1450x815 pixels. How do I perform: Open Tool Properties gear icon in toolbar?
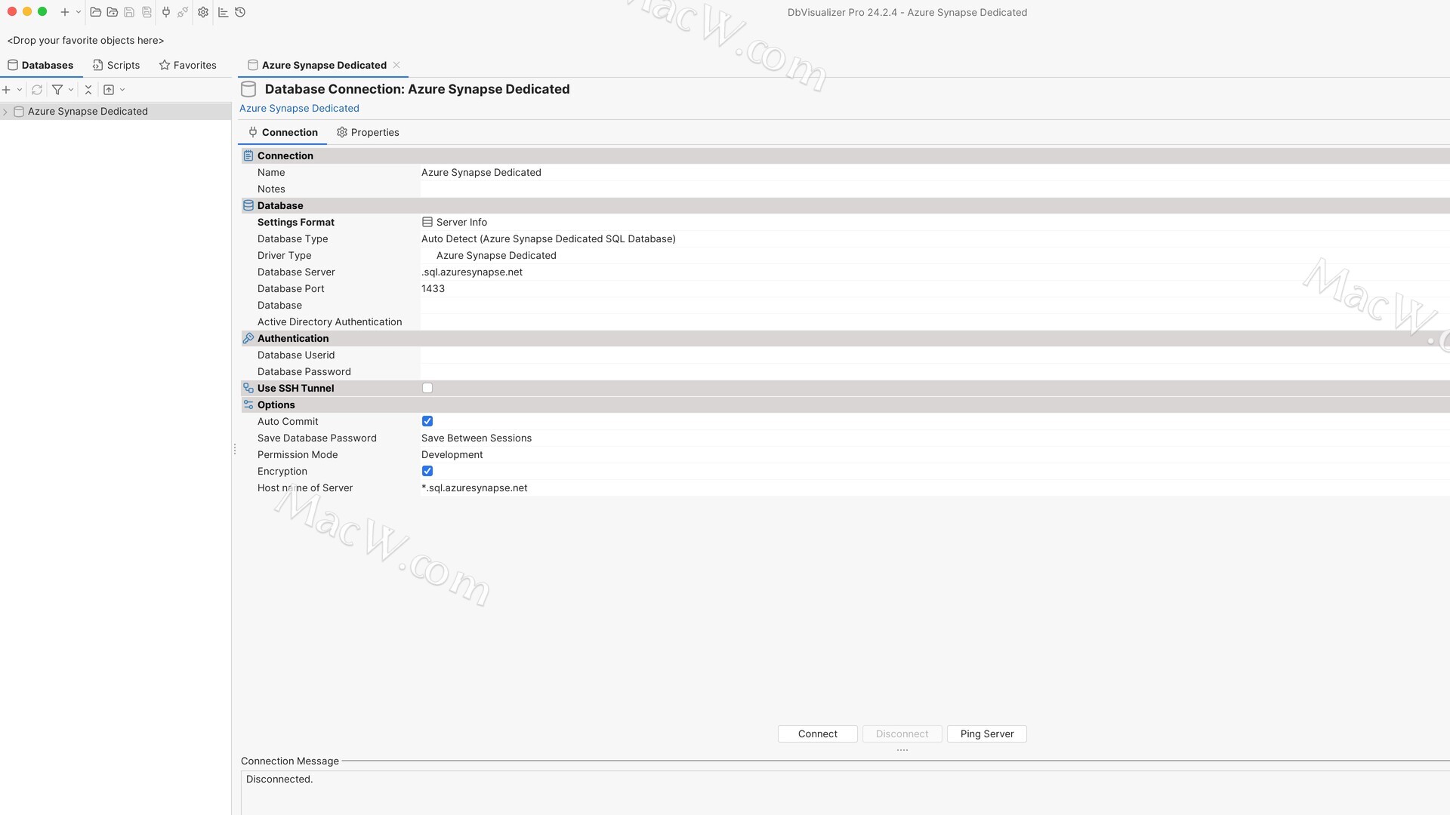203,12
